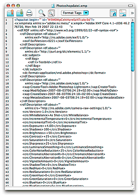This screenshot has height=195, width=139.
Task: Click the Testbild text on line 12
Action: (44, 62)
